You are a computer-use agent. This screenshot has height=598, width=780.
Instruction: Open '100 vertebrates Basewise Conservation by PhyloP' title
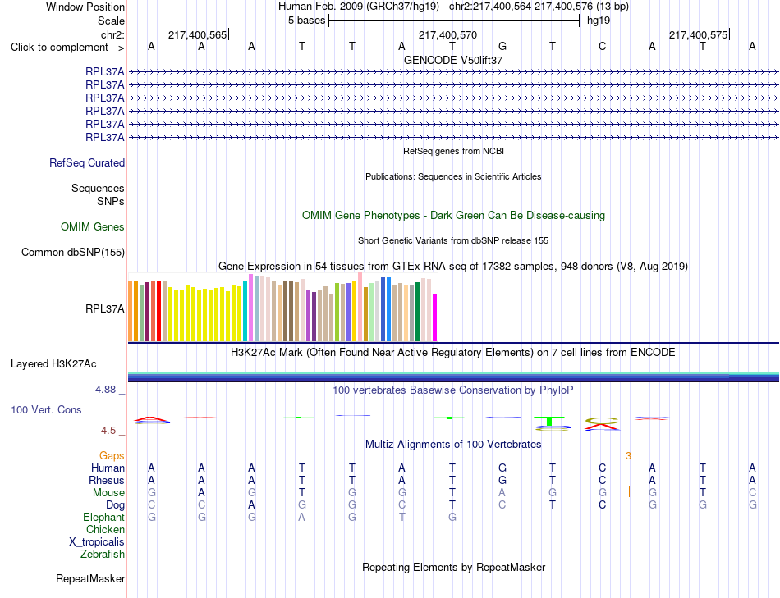(x=453, y=390)
